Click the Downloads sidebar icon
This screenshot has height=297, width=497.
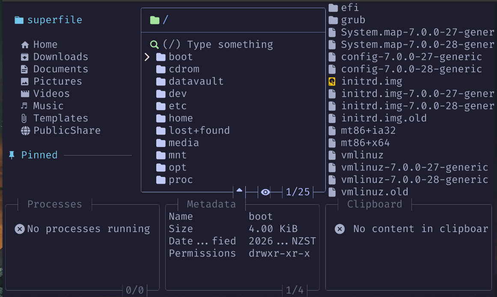(25, 57)
